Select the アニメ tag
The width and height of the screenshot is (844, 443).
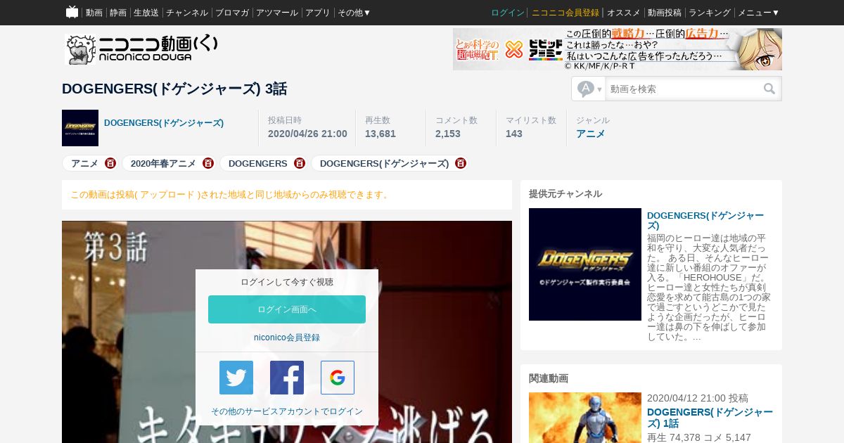(x=84, y=163)
